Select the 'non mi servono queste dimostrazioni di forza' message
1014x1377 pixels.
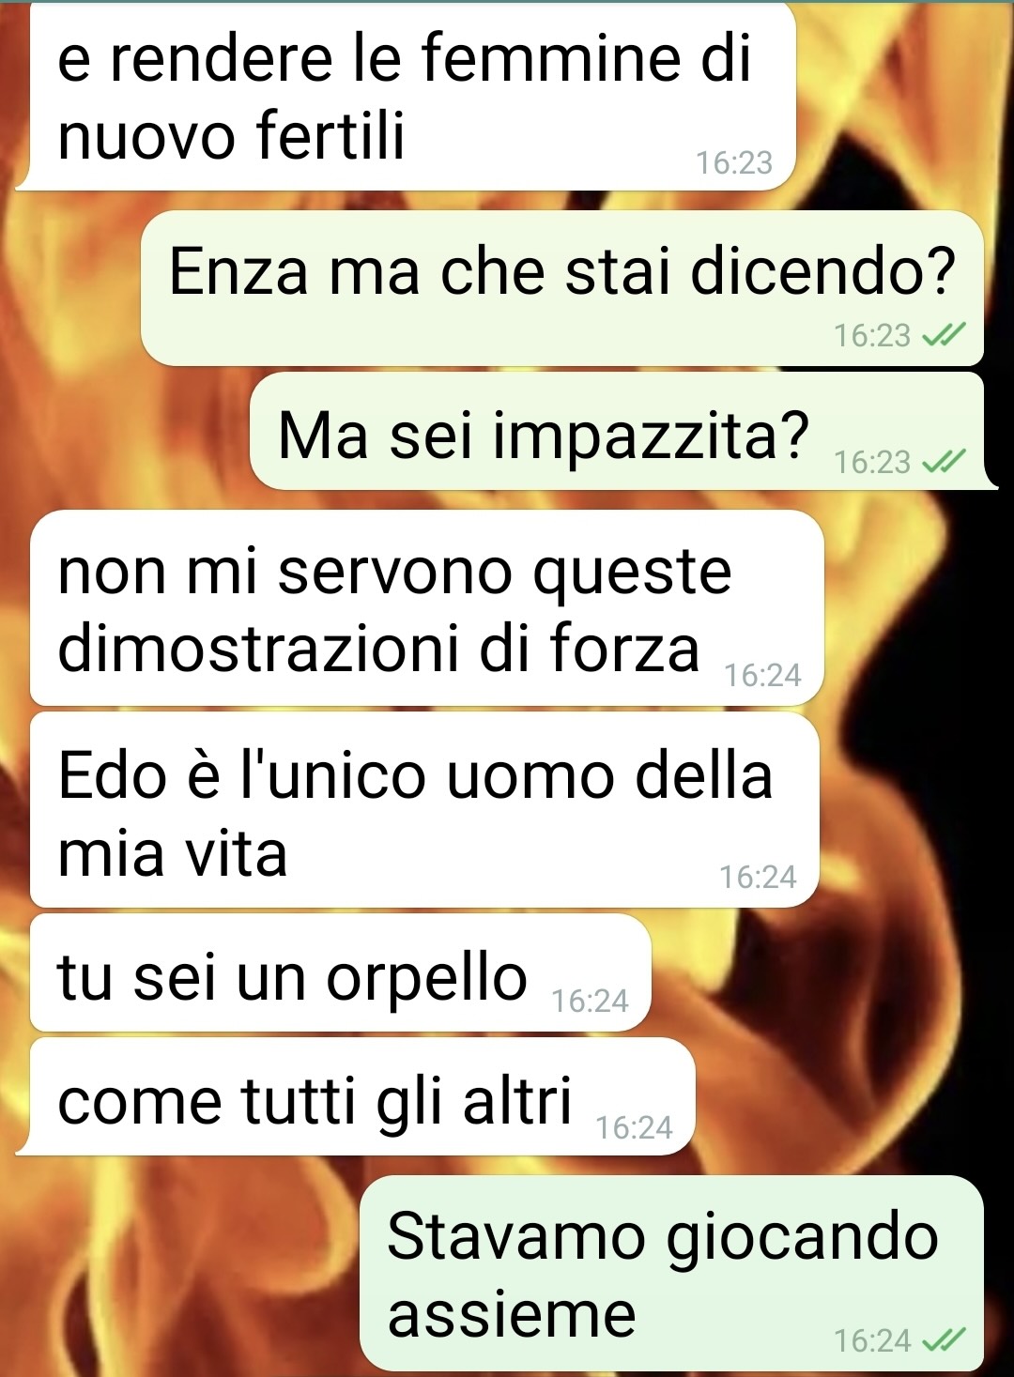tap(426, 608)
